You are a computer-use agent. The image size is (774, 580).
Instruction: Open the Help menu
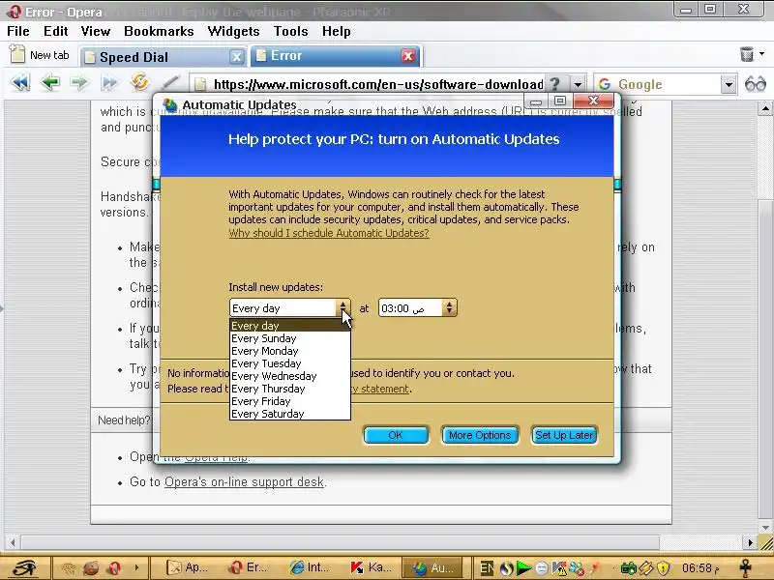point(336,31)
